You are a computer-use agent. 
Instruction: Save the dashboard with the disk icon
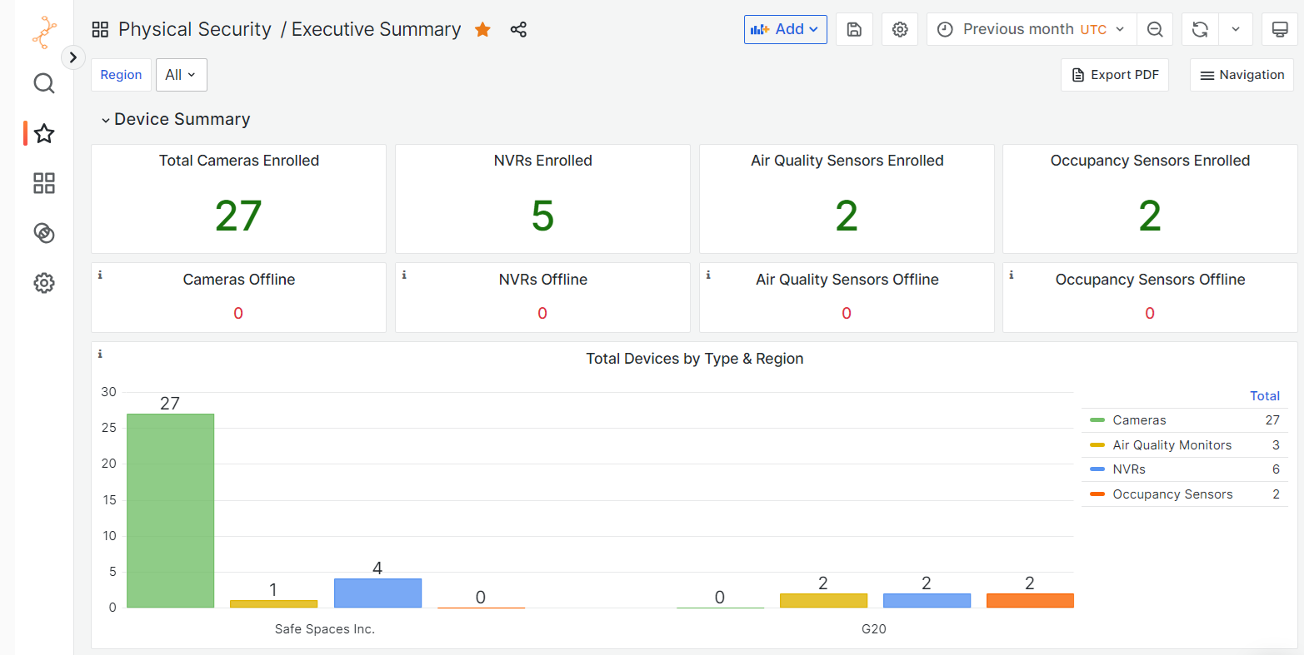click(854, 30)
